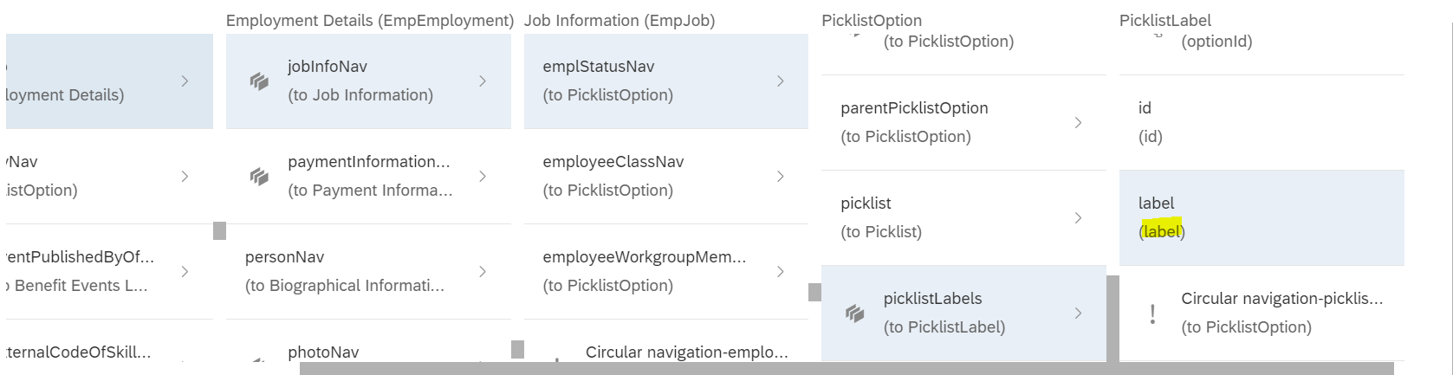Click the stack icon beside paymentInformation
Screen dimensions: 1453x375
click(258, 177)
